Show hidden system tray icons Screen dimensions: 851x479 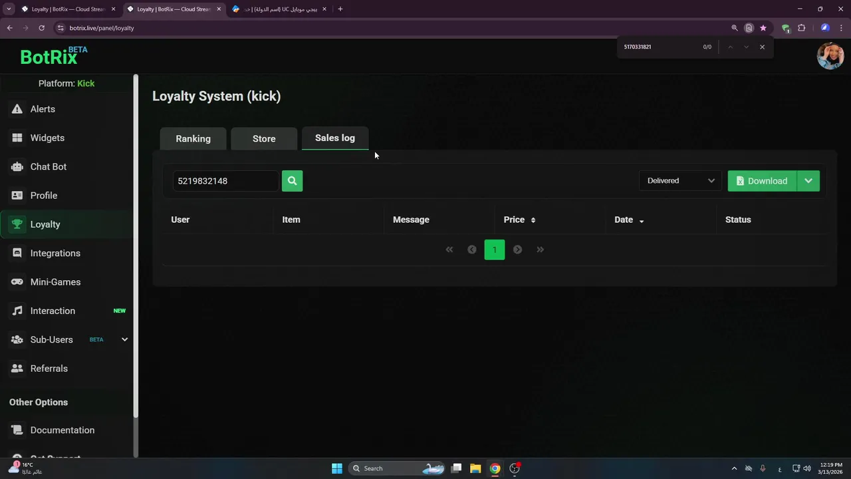734,468
